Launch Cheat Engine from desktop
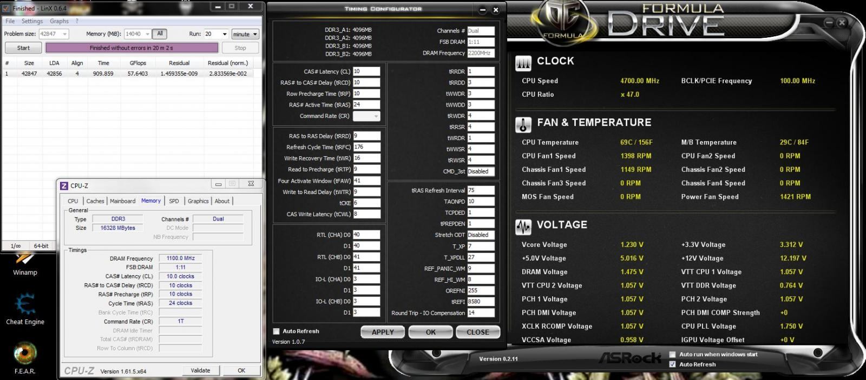The image size is (866, 380). pos(25,309)
